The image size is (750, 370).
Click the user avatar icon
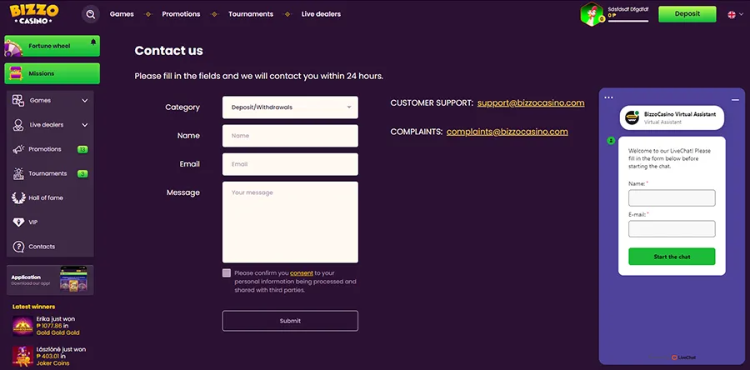pos(592,14)
